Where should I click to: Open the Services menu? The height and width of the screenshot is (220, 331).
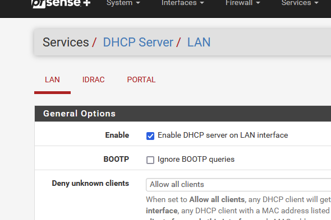(300, 3)
